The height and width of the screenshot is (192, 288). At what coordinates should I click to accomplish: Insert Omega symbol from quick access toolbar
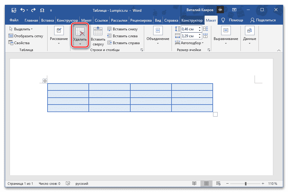pyautogui.click(x=42, y=10)
